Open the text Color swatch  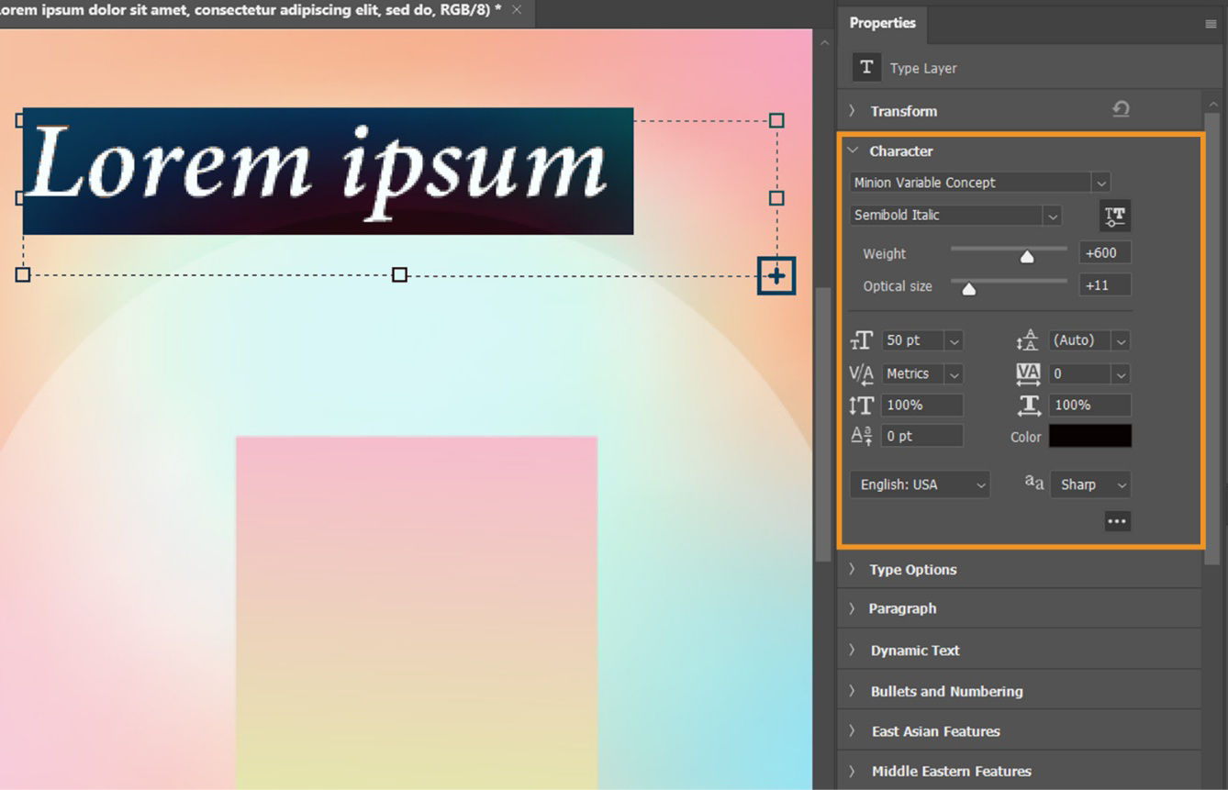[x=1089, y=436]
